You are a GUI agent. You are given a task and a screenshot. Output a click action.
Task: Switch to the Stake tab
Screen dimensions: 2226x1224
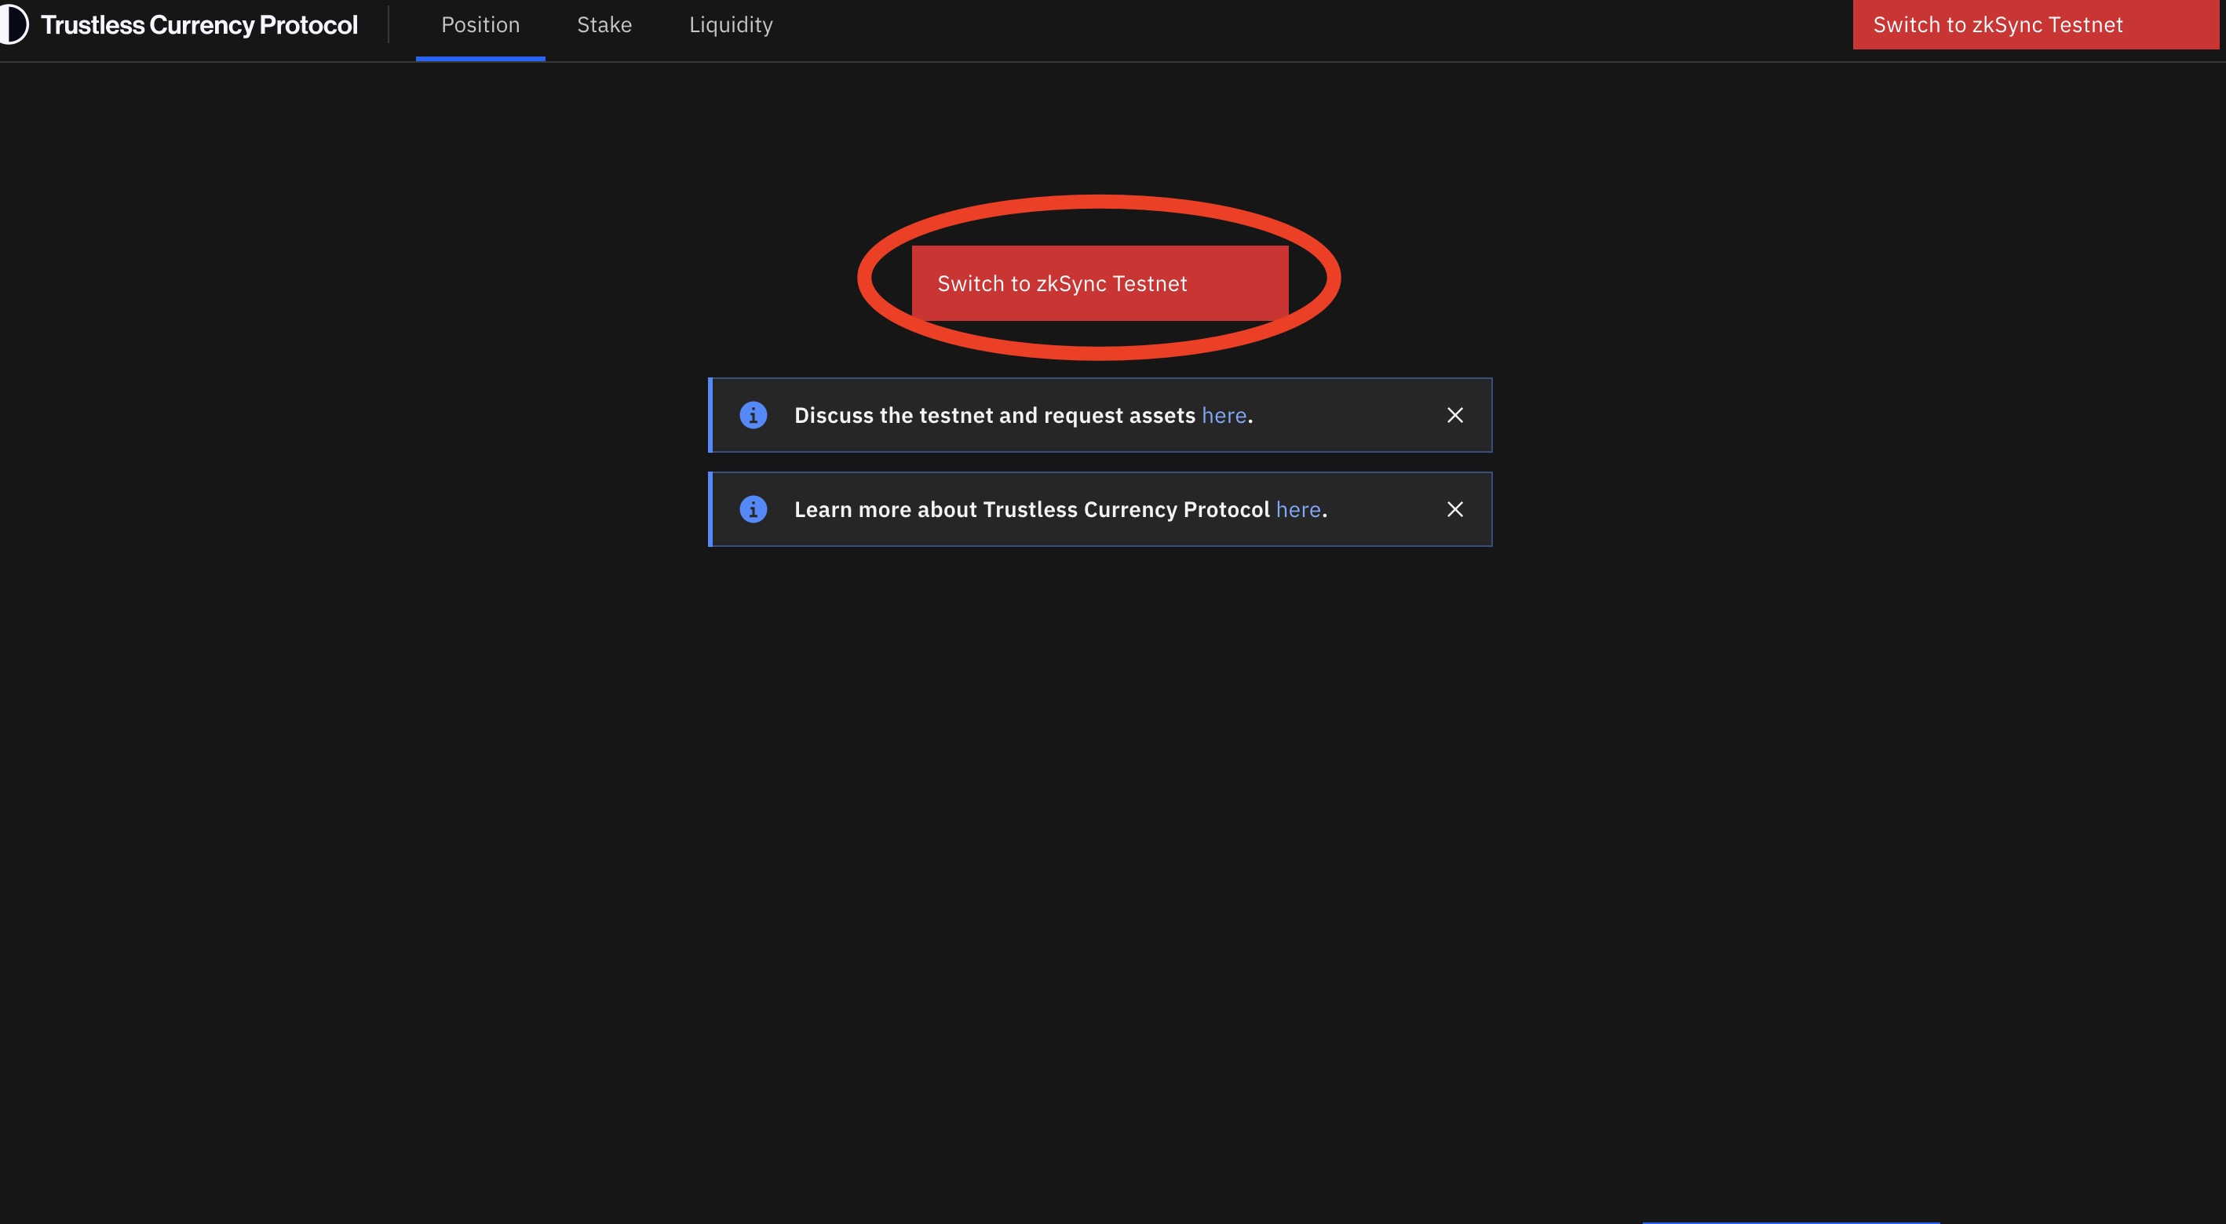(604, 25)
